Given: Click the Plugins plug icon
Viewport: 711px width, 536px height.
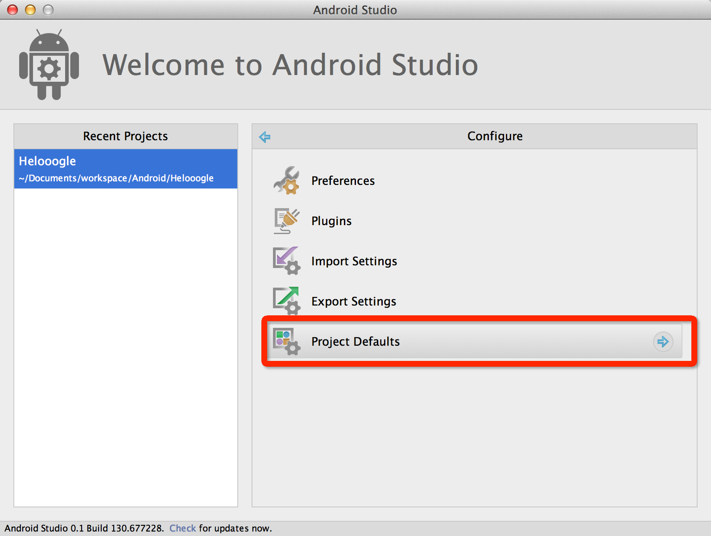Looking at the screenshot, I should (x=286, y=221).
